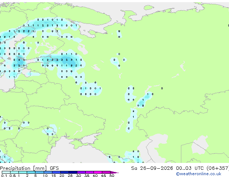229x177 pixels.
Task: Click the UTC (06+357) forecast run text
Action: point(212,168)
